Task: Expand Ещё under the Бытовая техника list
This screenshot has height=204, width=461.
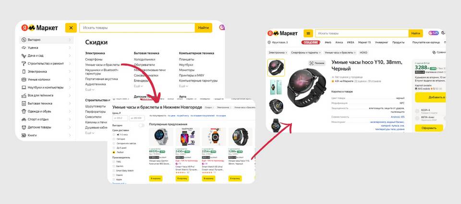Action: [x=138, y=86]
